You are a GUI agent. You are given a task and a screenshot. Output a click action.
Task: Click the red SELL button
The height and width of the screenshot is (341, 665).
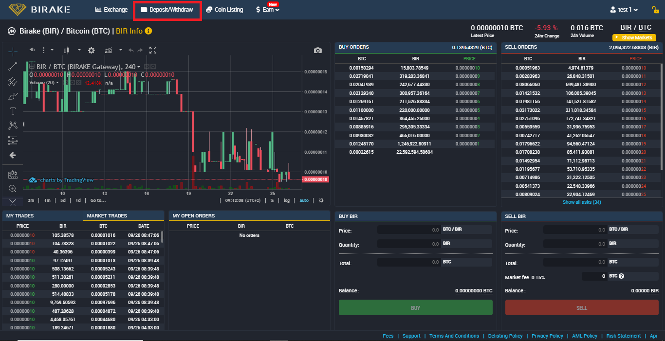[582, 308]
